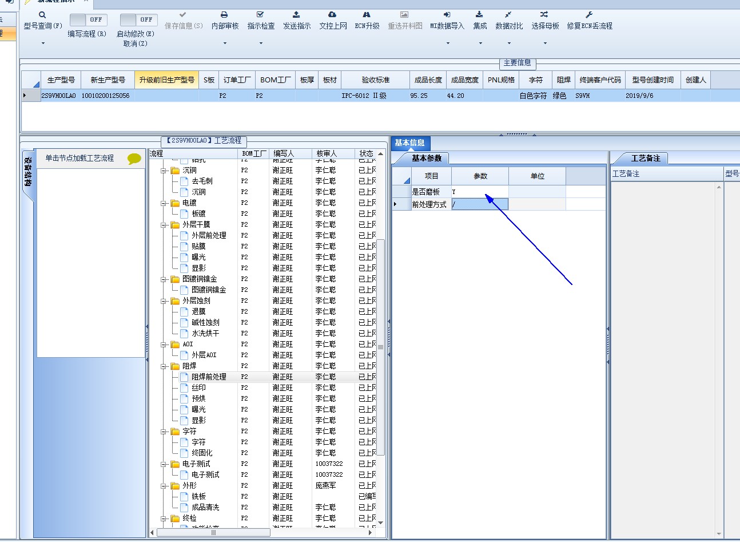Image resolution: width=740 pixels, height=542 pixels.
Task: Select the 外层AOI process step
Action: pyautogui.click(x=204, y=355)
